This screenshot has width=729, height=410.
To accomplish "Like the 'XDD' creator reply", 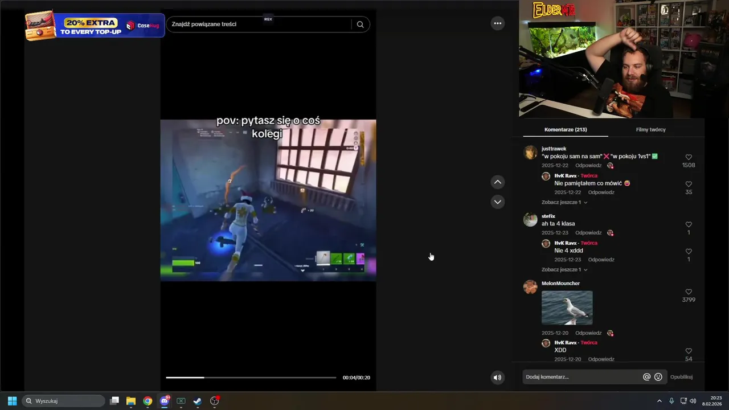I will [x=689, y=351].
